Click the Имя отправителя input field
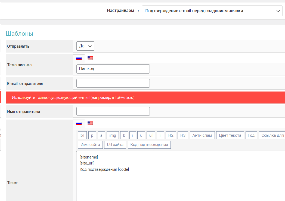Viewport: 285px width, 201px height. coord(113,111)
